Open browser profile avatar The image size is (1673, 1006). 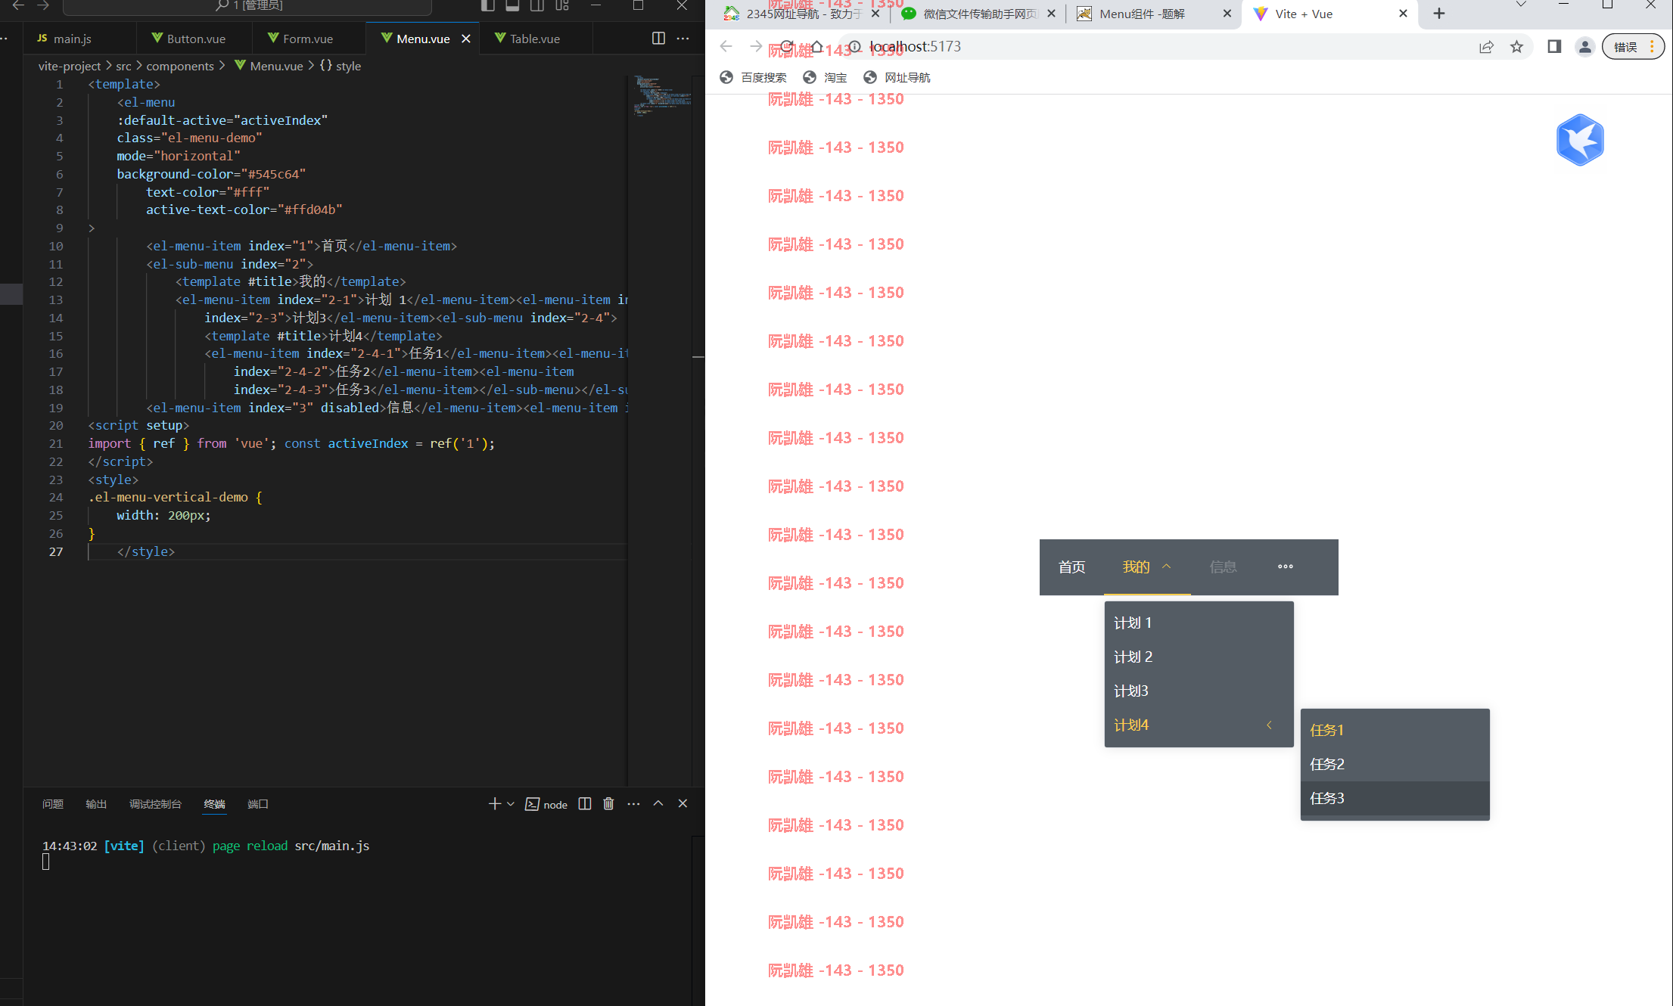(1584, 47)
